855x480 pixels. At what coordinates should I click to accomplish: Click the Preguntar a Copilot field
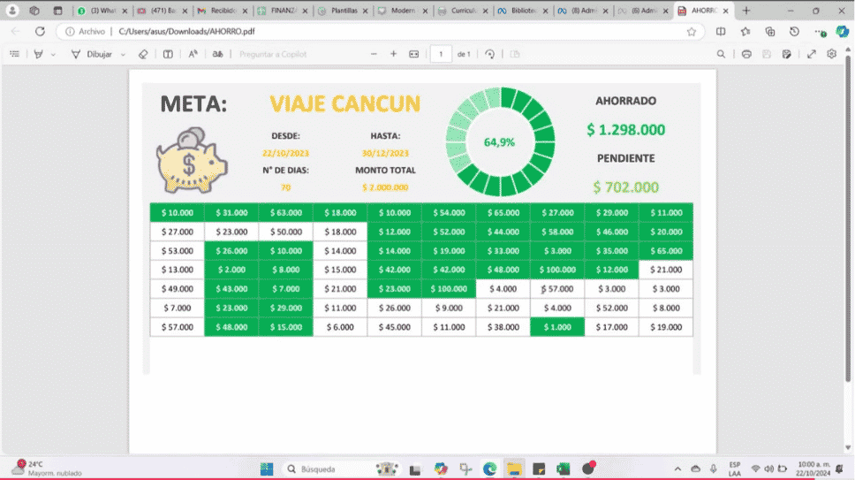273,54
